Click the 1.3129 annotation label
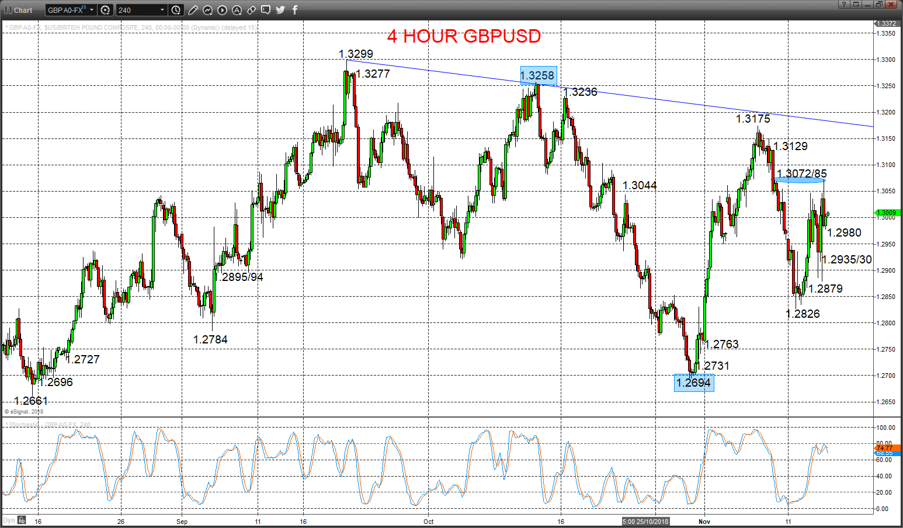The width and height of the screenshot is (903, 528). 791,146
